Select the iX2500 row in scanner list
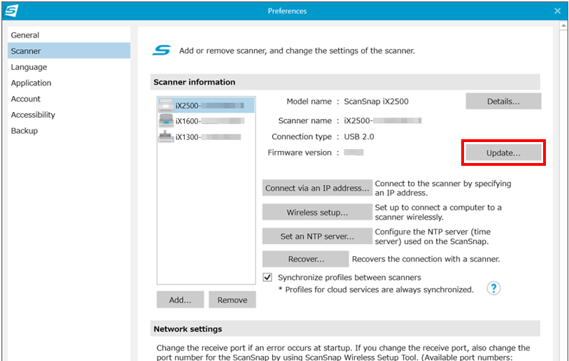 206,105
